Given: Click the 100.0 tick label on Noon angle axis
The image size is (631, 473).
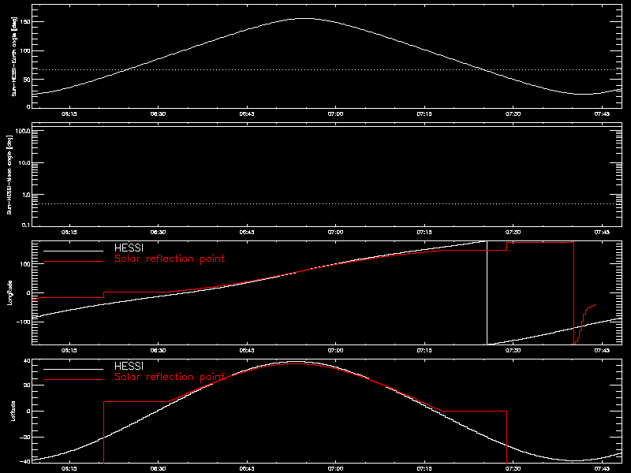Looking at the screenshot, I should point(22,132).
